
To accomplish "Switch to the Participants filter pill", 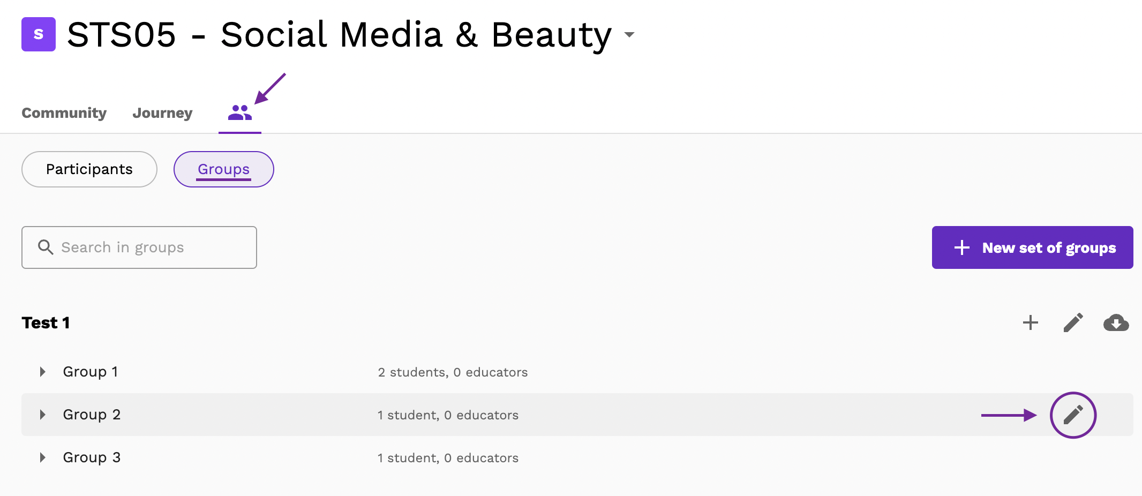I will [89, 169].
